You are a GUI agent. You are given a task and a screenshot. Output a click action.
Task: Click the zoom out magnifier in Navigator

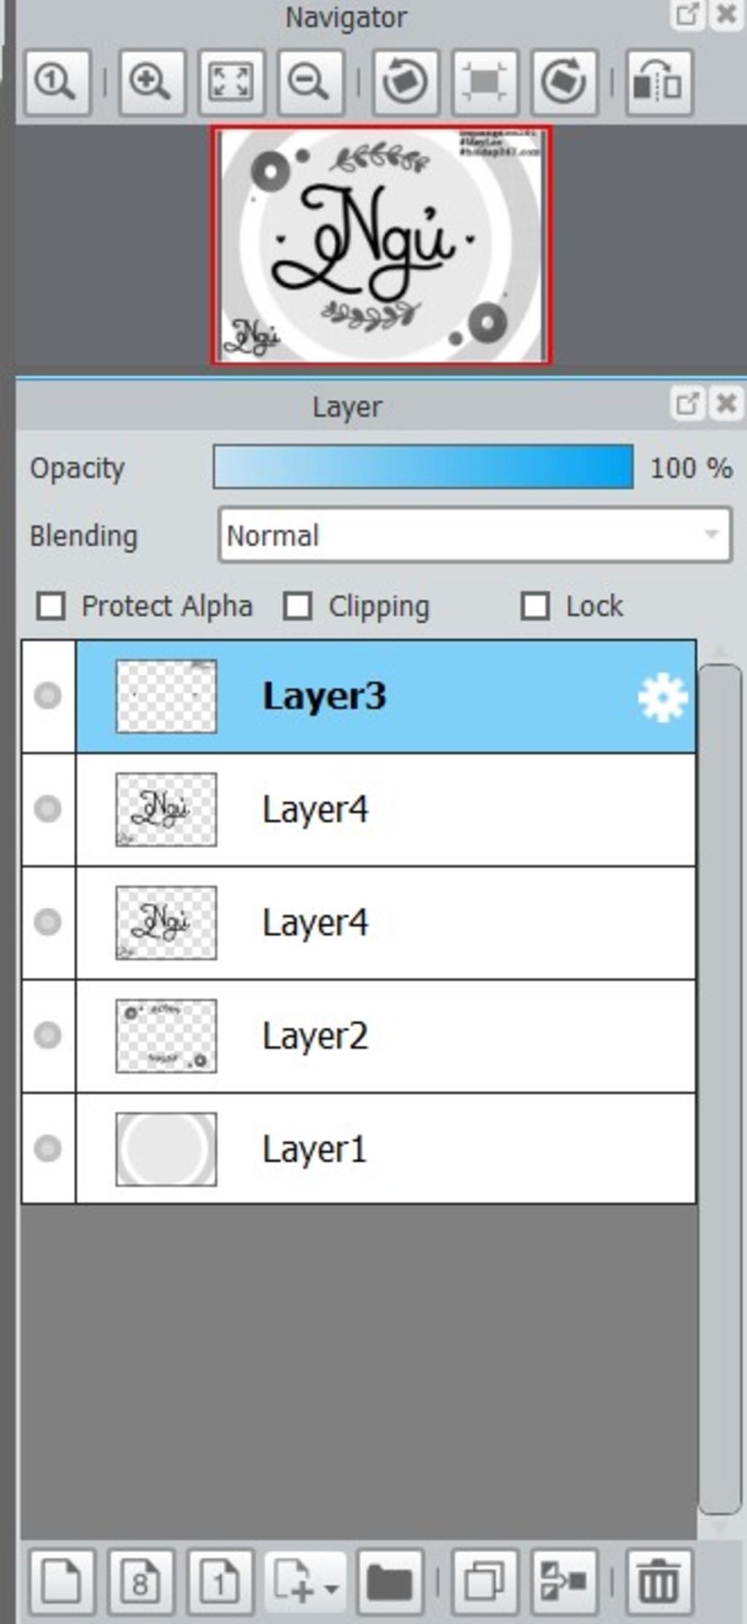tap(310, 82)
